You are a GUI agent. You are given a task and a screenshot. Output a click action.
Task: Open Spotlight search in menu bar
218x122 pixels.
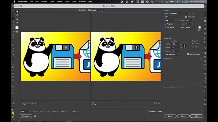(182, 2)
